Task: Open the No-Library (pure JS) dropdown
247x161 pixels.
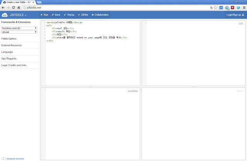Action: click(19, 28)
